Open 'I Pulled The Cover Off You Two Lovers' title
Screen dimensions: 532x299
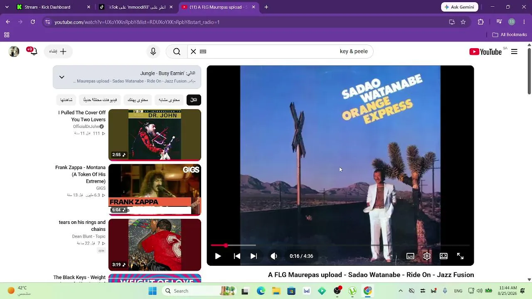click(x=82, y=116)
